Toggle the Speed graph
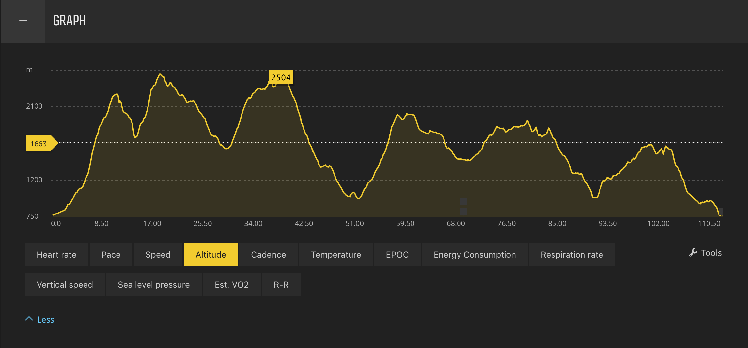Screen dimensions: 748x348 click(158, 255)
